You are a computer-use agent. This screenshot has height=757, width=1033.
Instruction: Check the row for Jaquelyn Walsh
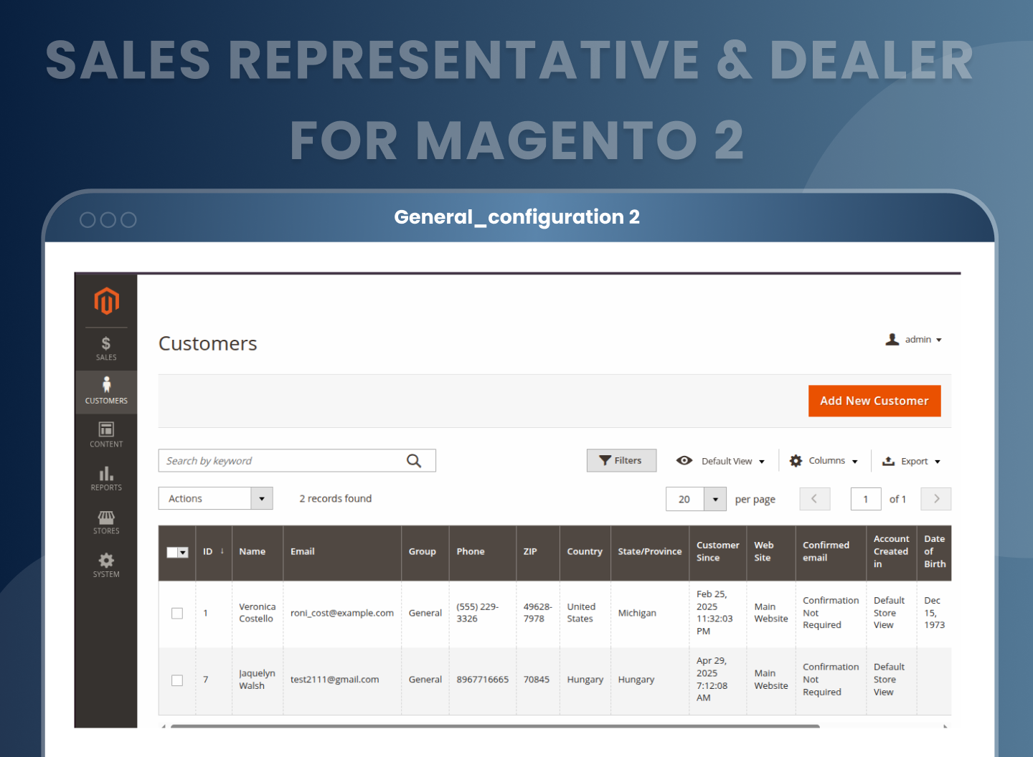(x=177, y=680)
